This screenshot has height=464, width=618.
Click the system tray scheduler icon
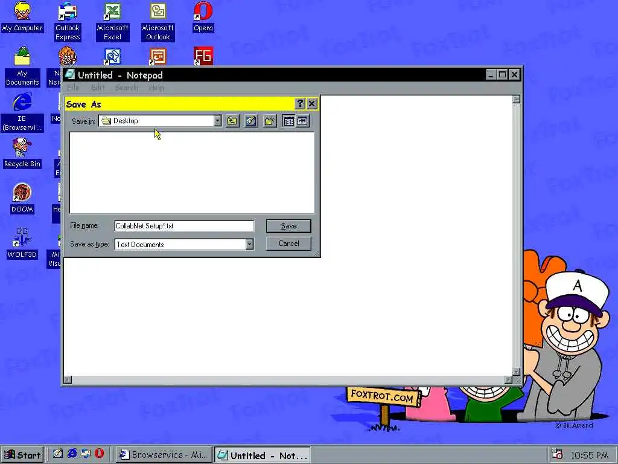coord(557,454)
